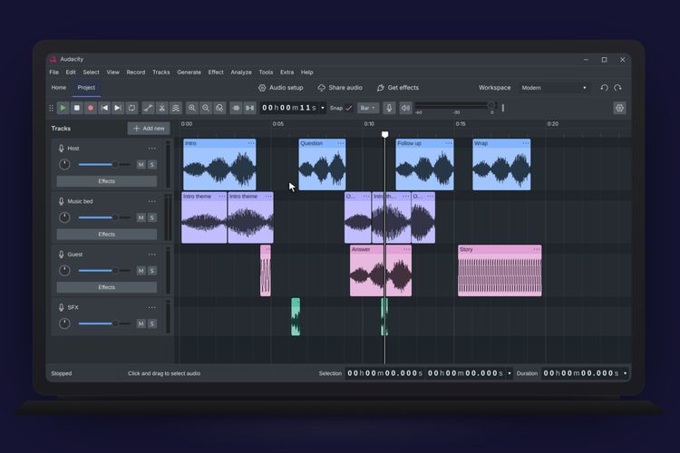Open the Effect menu
The image size is (680, 453).
tap(216, 72)
